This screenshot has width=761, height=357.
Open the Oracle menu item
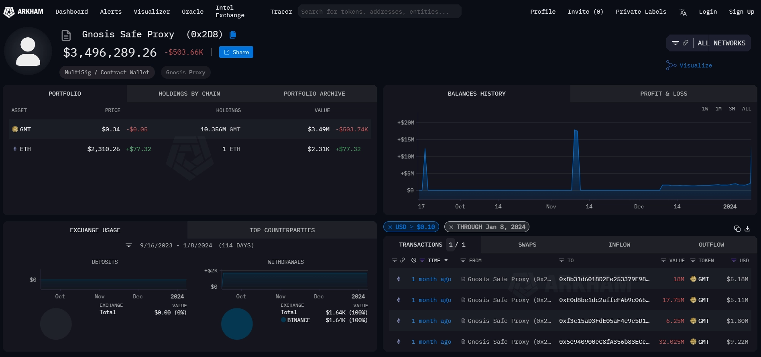tap(193, 12)
